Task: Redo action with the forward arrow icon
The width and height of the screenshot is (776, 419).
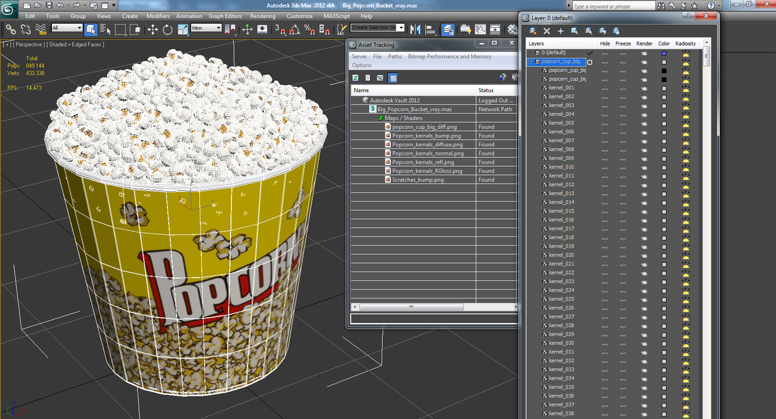Action: (x=77, y=5)
